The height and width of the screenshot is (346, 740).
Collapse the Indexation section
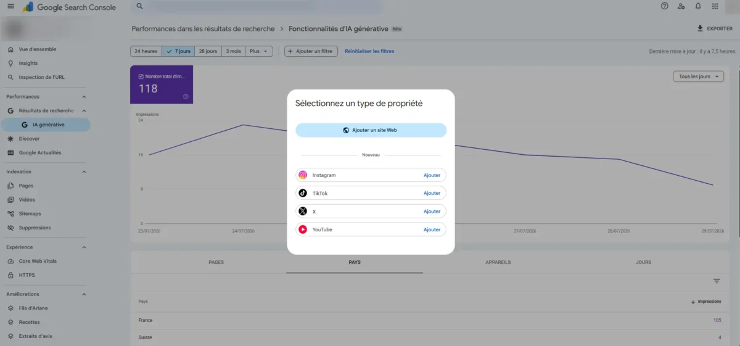pos(84,172)
